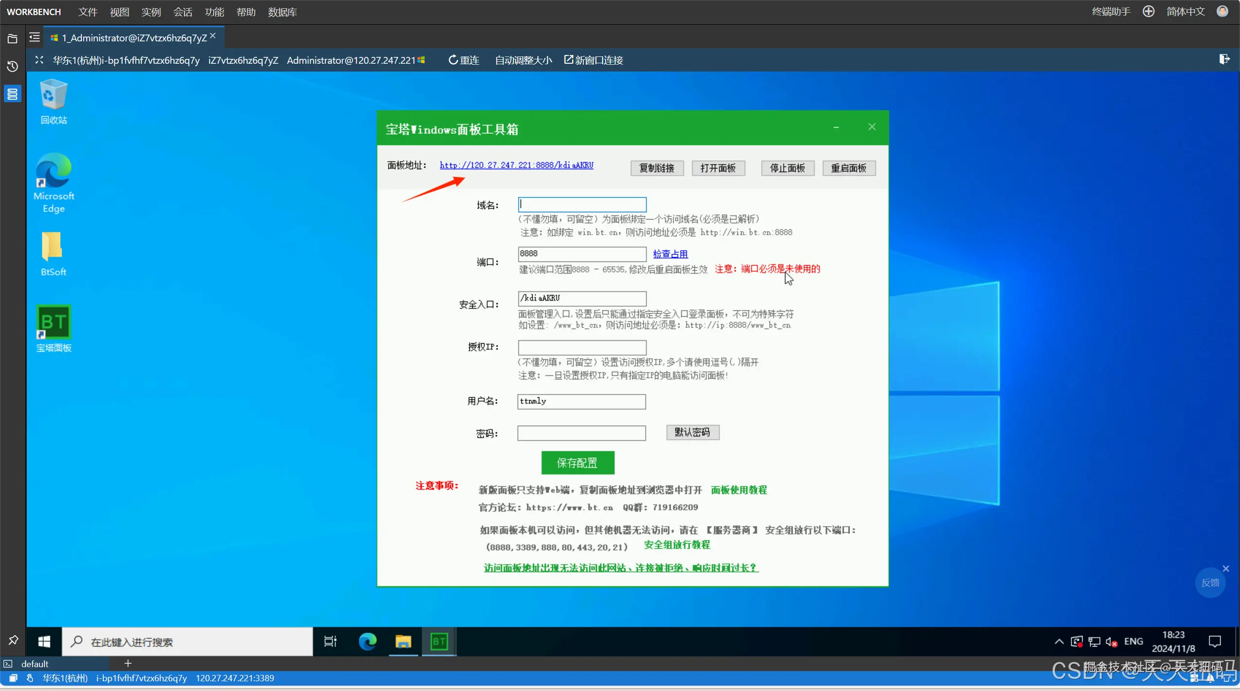Click the 保存配置 button

577,462
